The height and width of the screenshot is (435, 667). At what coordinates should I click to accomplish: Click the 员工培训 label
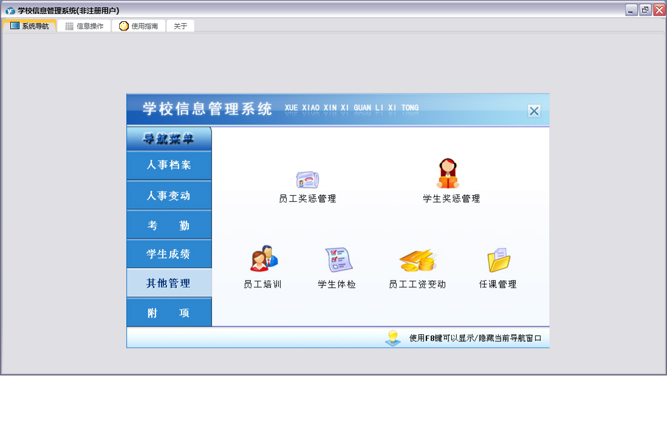(262, 284)
